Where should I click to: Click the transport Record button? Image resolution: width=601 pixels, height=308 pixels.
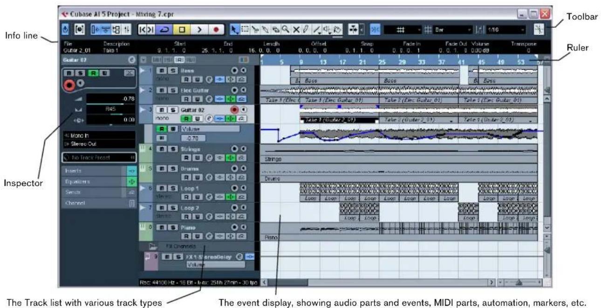[216, 29]
